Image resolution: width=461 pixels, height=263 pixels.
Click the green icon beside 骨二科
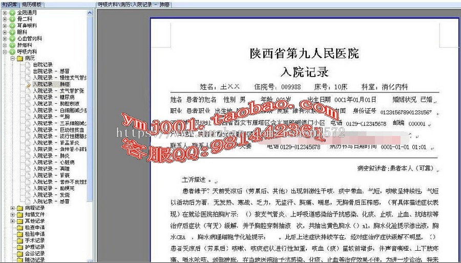tap(12, 19)
